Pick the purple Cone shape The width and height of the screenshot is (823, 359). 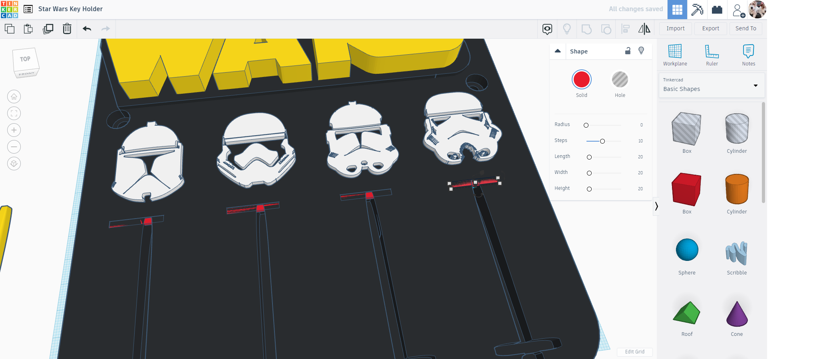click(x=737, y=314)
